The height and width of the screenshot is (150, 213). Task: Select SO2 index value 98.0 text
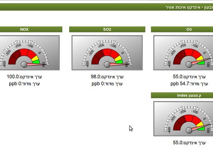coord(107,77)
